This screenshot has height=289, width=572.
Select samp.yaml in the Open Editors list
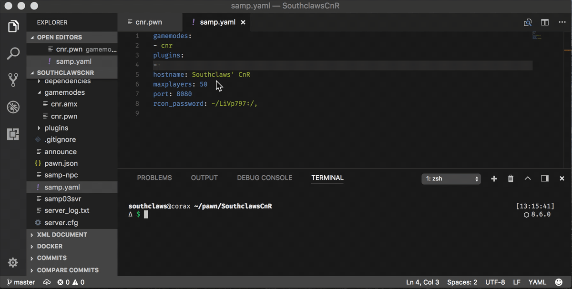pos(72,61)
